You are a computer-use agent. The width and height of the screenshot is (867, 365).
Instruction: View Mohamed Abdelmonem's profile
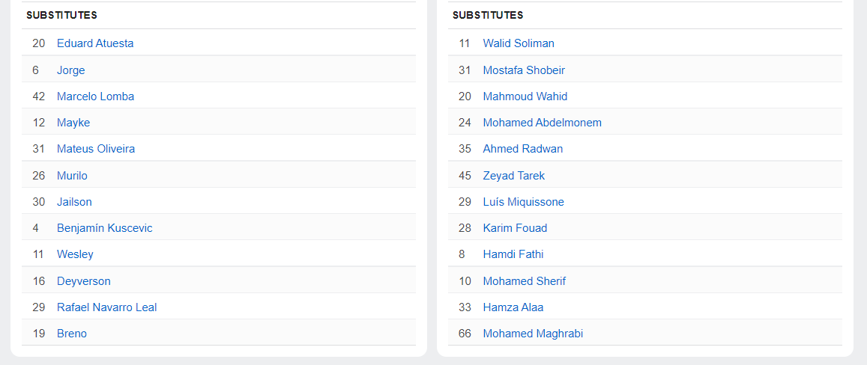pyautogui.click(x=542, y=123)
